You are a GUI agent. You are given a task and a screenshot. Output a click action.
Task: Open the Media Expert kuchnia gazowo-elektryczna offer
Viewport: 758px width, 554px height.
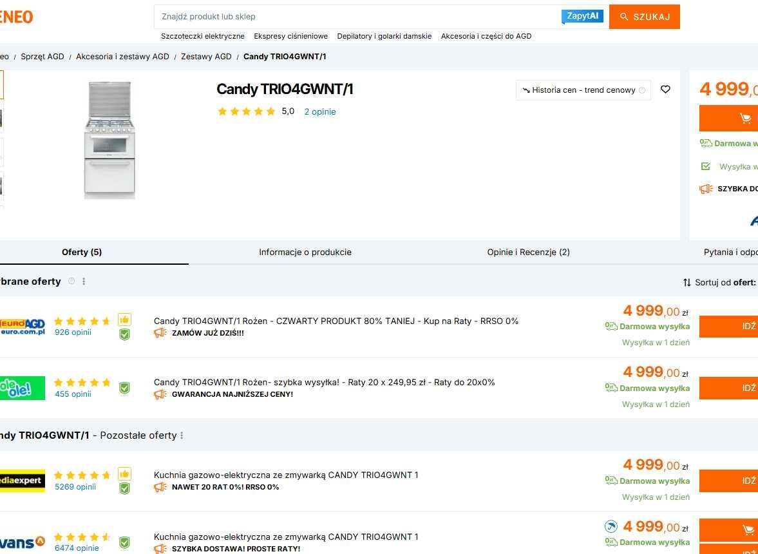point(286,475)
